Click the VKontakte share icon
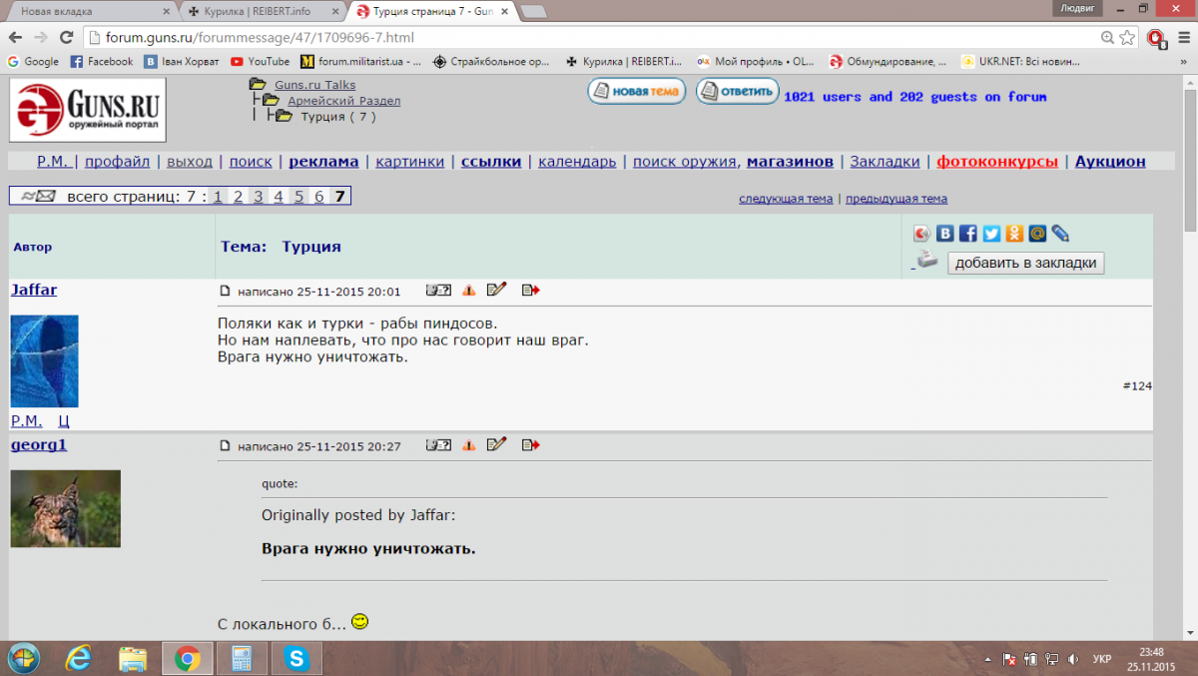 point(944,234)
